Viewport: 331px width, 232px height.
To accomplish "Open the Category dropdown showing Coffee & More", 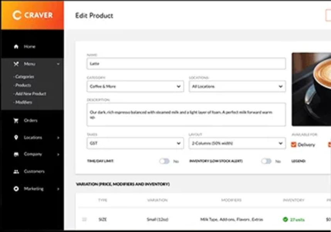I will pyautogui.click(x=135, y=86).
